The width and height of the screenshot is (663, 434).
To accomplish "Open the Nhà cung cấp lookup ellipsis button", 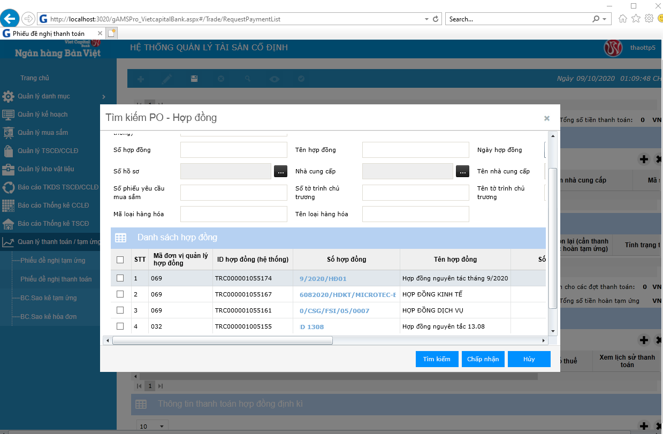I will [x=463, y=171].
